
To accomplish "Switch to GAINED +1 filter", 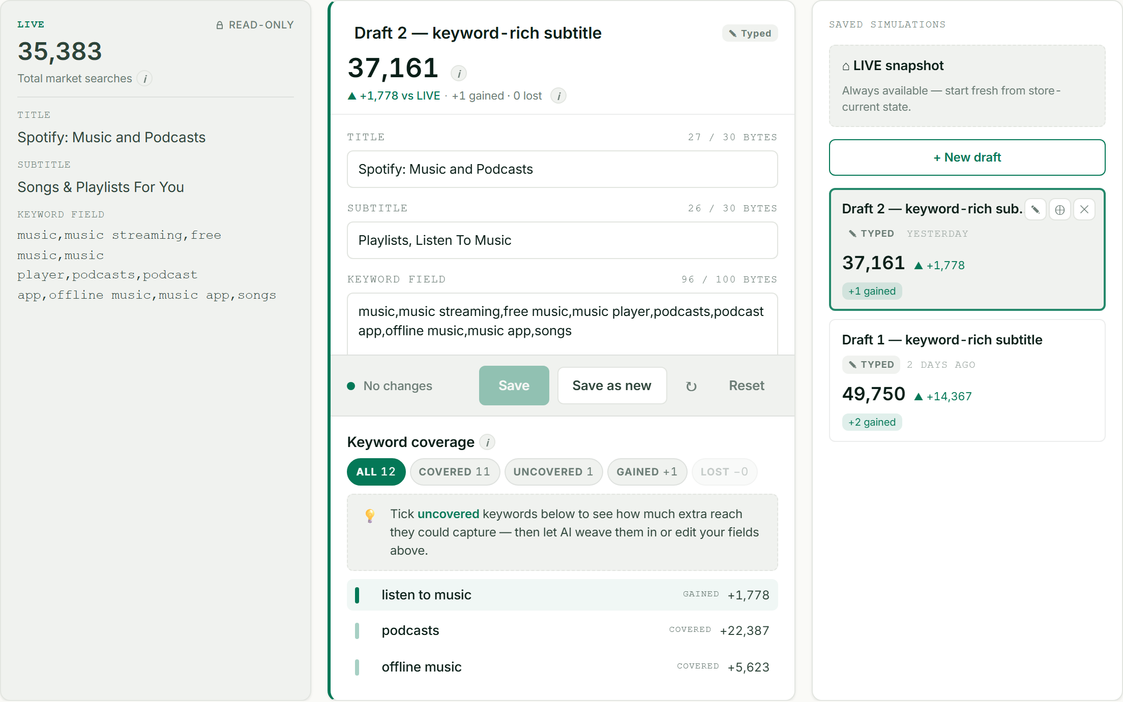I will click(647, 472).
